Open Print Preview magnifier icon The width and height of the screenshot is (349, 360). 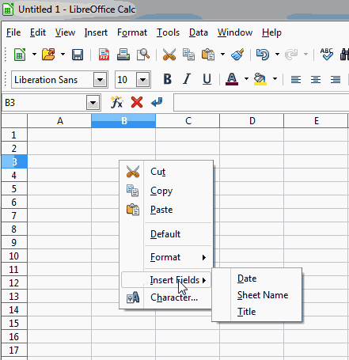[x=143, y=55]
